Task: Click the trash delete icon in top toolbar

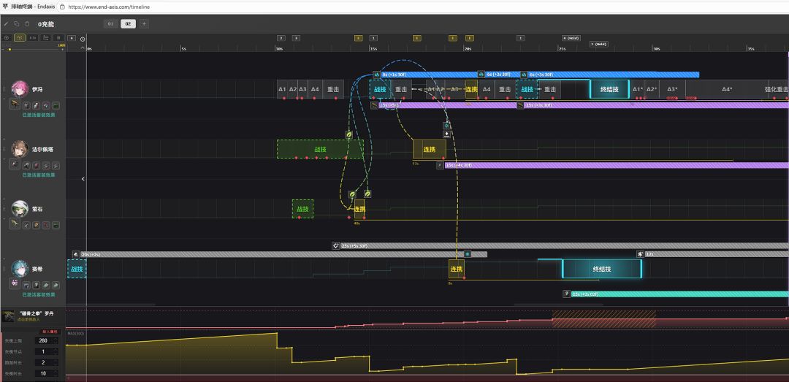Action: coord(27,24)
